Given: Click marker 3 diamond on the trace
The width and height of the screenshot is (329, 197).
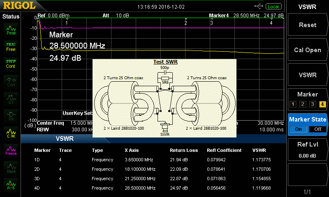Looking at the screenshot, I should click(x=211, y=19).
